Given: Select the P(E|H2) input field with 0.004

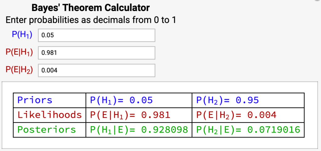Looking at the screenshot, I should point(96,70).
